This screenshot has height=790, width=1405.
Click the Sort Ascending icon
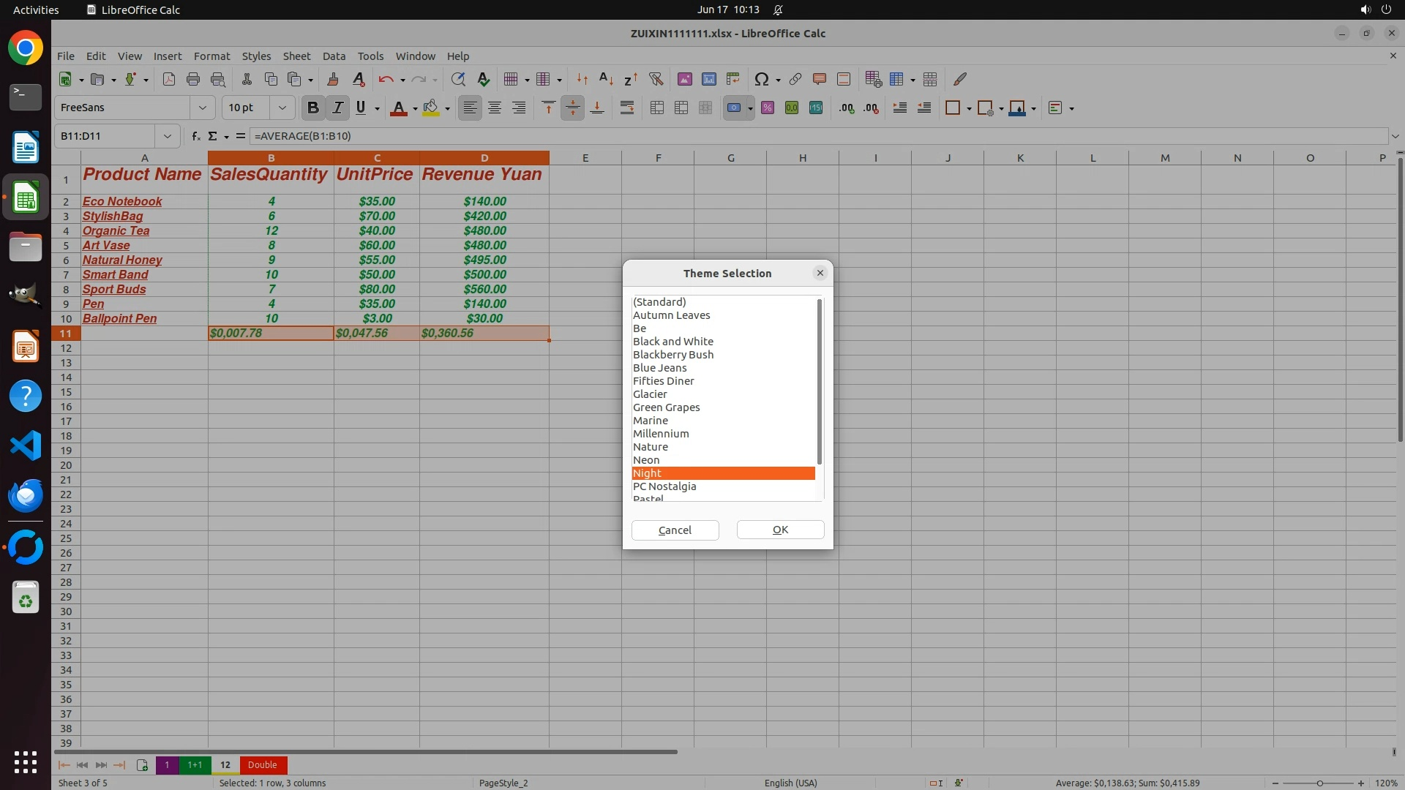606,79
